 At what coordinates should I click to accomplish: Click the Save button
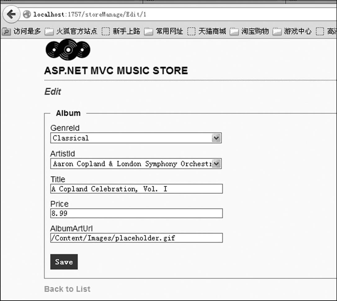[x=64, y=262]
